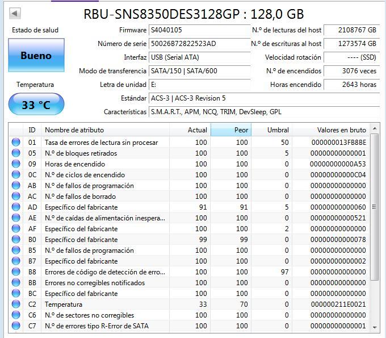Sort by the ID column header
386x338 pixels.
[32, 130]
